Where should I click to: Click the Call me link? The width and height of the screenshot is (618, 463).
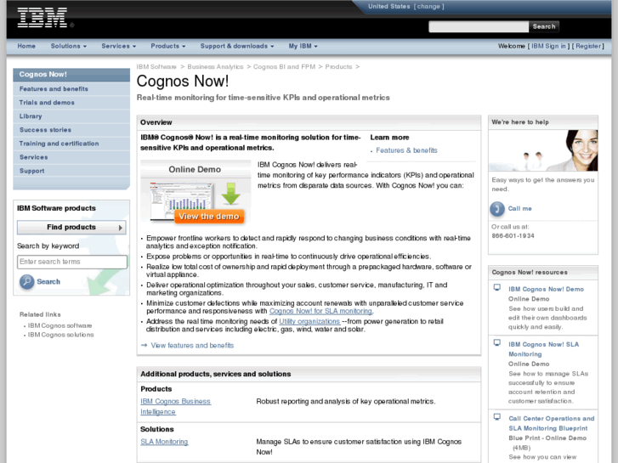[520, 208]
